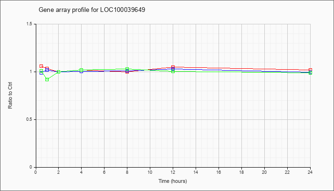This screenshot has width=334, height=191.
Task: Select the green marker at 8 hours
Action: point(127,69)
